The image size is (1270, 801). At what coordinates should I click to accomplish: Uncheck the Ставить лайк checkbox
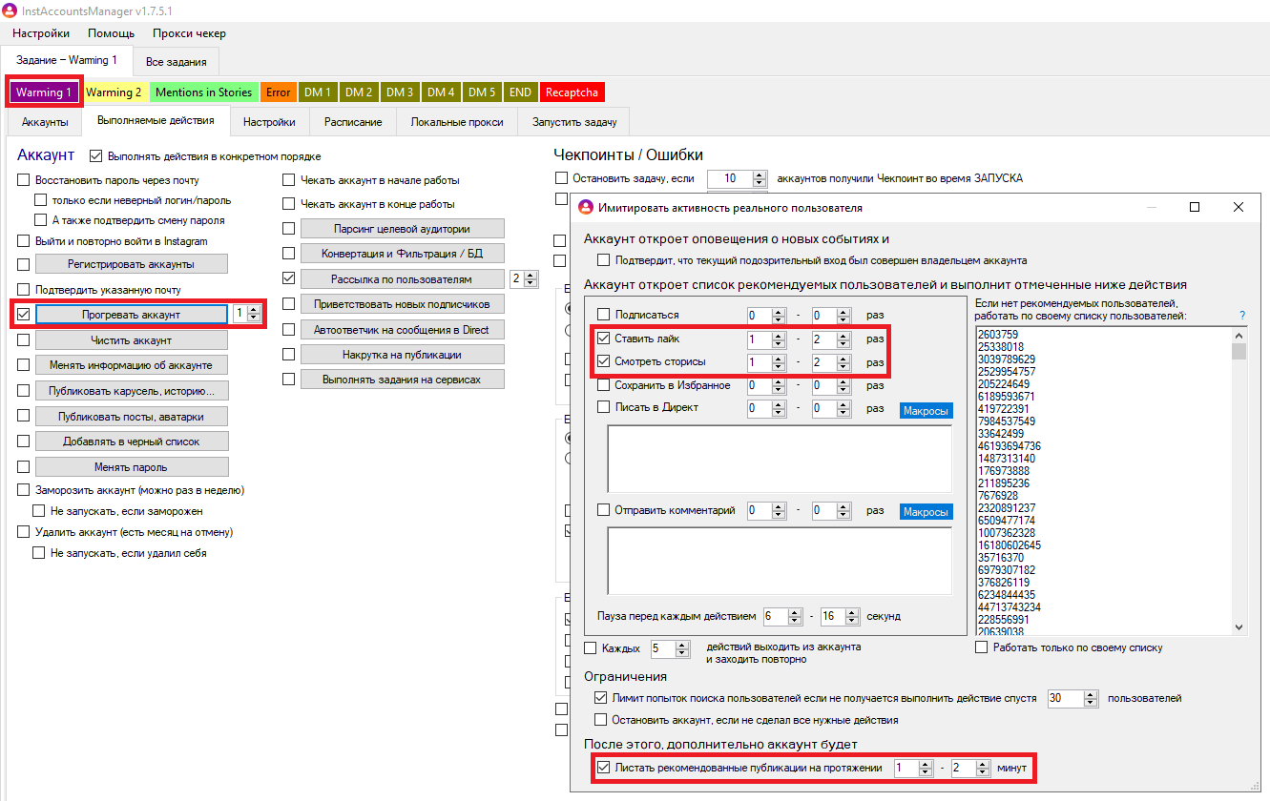tap(603, 338)
